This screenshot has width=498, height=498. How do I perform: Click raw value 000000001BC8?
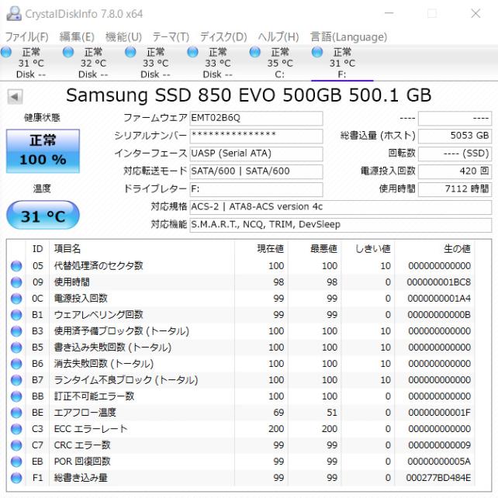tap(438, 282)
